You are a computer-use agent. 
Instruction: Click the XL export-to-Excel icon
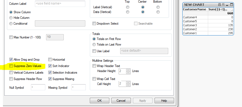223,5
